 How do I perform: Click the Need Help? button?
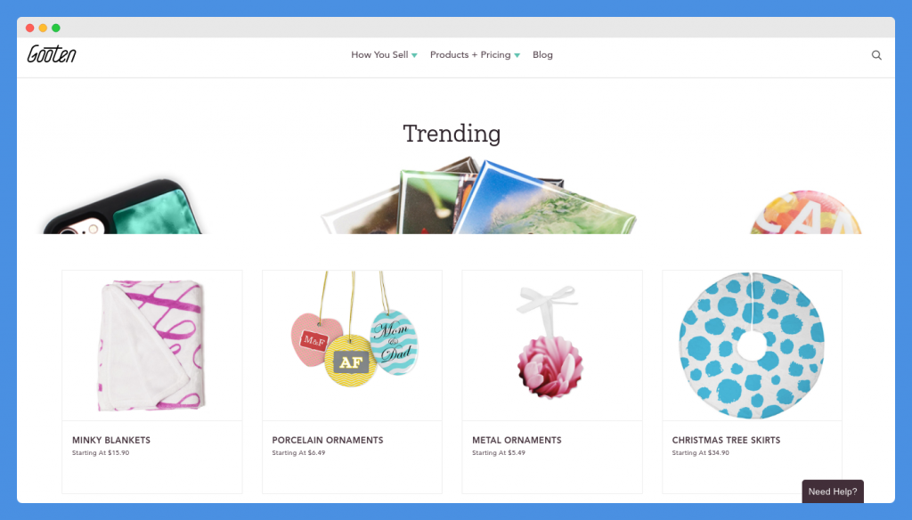pyautogui.click(x=833, y=492)
